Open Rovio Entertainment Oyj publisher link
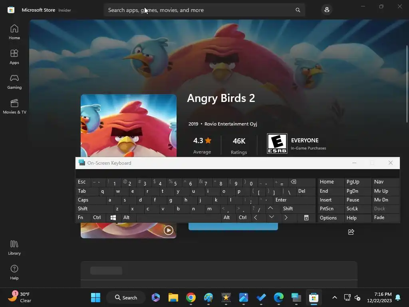The image size is (409, 307). [x=230, y=124]
